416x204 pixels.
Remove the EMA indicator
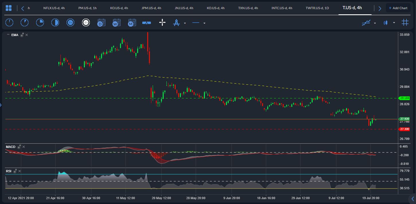(27, 35)
